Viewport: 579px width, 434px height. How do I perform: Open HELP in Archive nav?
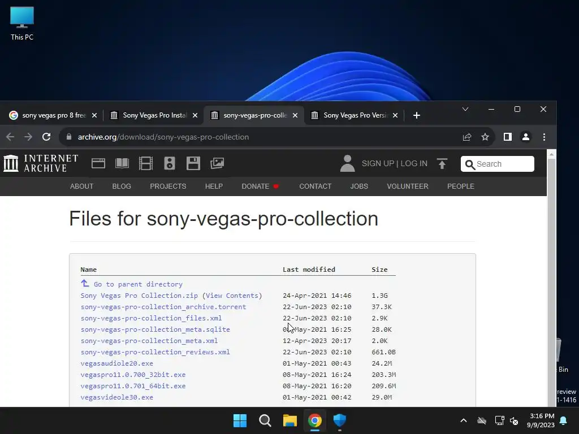coord(214,186)
